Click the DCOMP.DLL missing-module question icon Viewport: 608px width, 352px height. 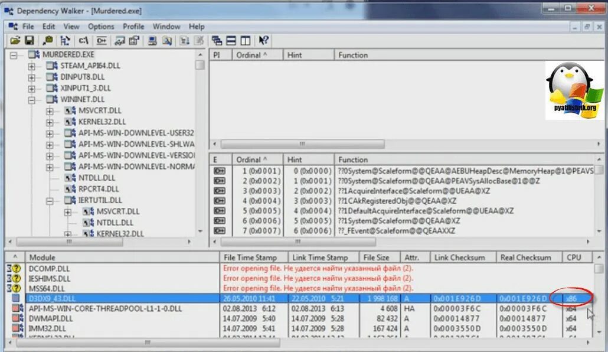(x=14, y=268)
